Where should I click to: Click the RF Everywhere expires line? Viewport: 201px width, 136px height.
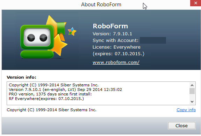[46, 99]
